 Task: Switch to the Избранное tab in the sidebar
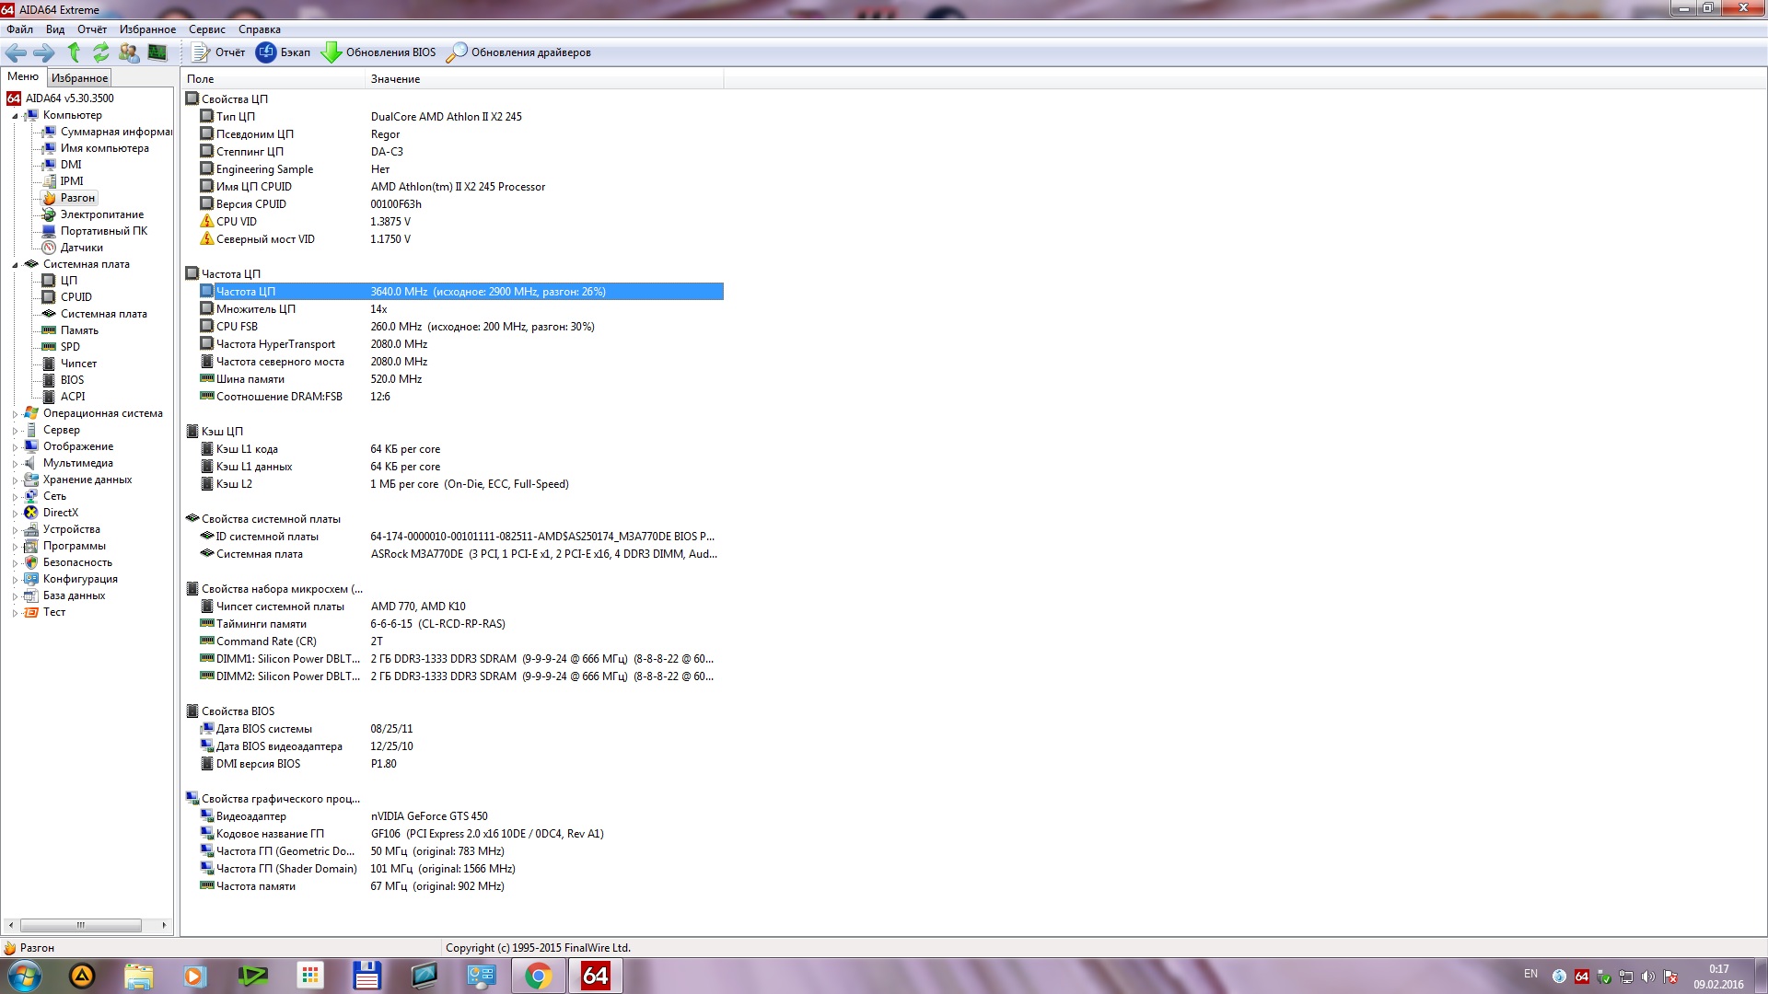79,78
